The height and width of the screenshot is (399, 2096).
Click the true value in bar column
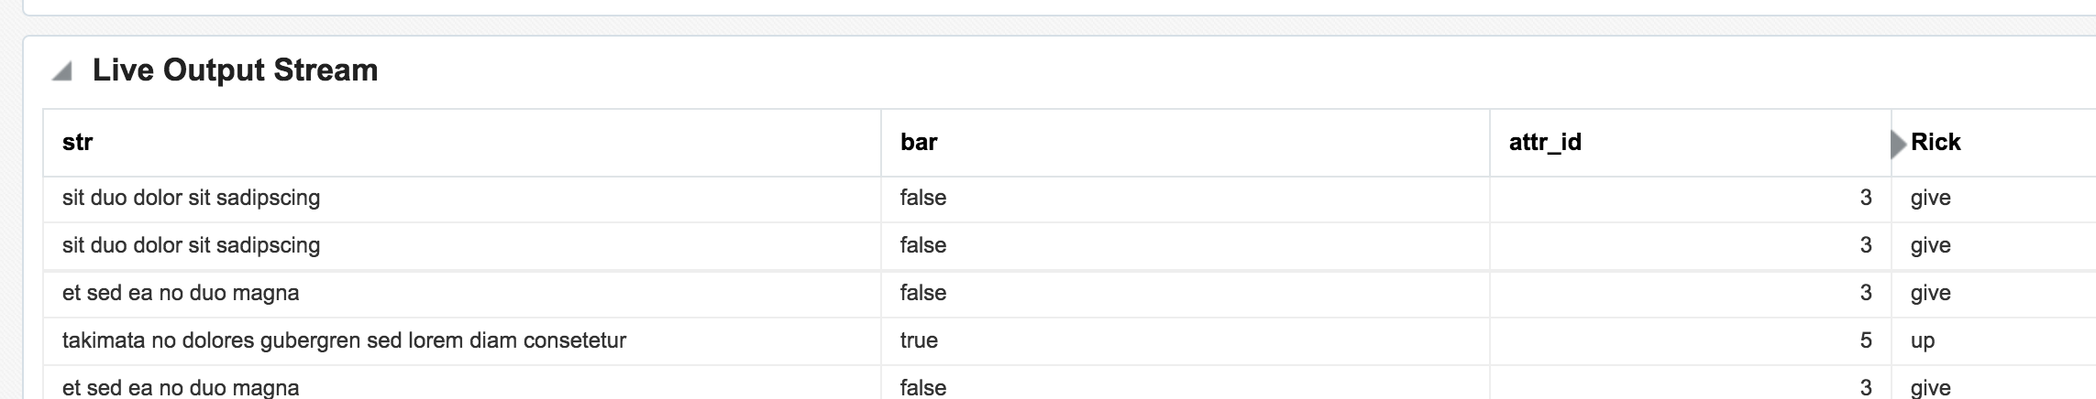[919, 341]
